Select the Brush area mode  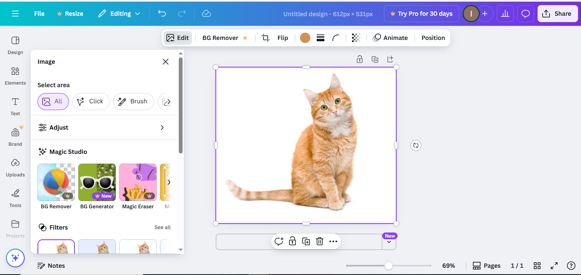coord(133,101)
